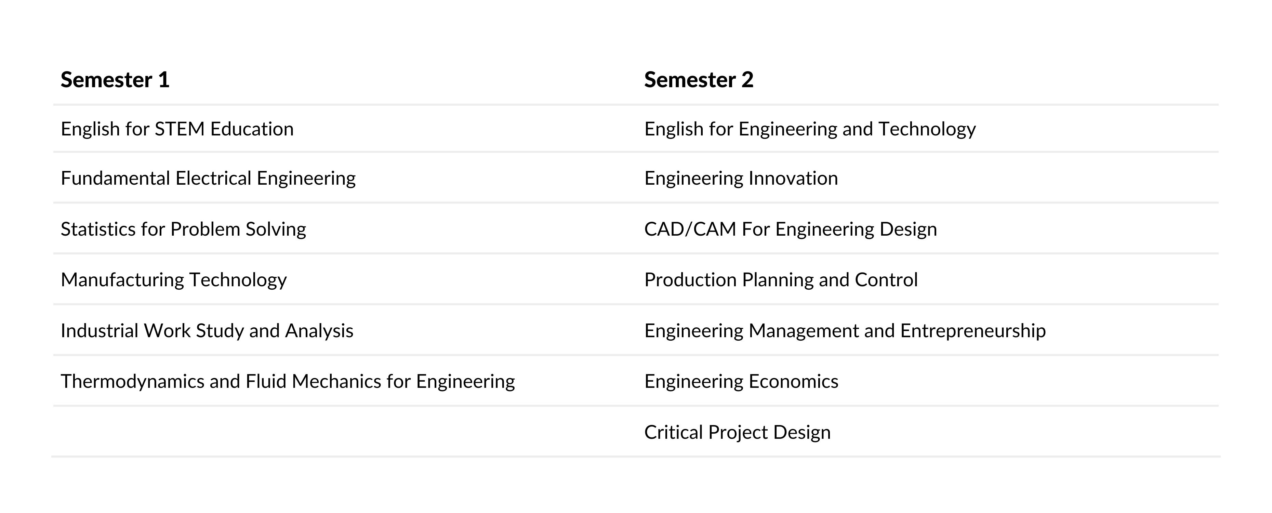
Task: Click the word CAD/CAM in Semester 2
Action: [690, 229]
